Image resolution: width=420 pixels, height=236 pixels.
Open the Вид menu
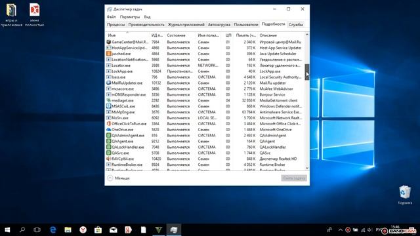click(x=147, y=17)
